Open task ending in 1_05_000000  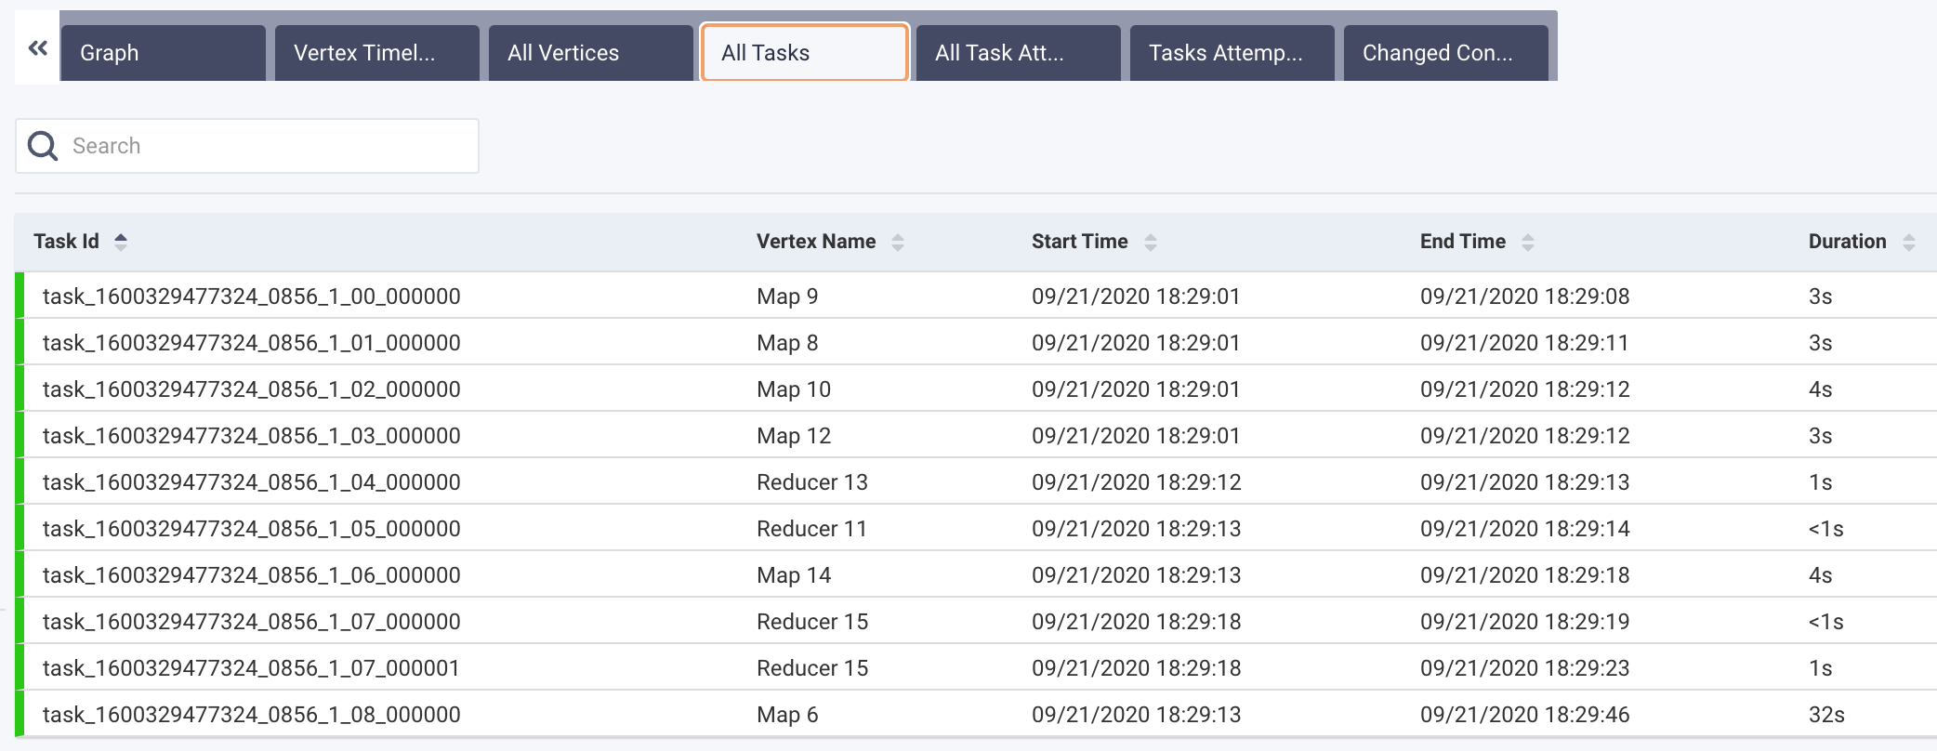click(x=252, y=529)
